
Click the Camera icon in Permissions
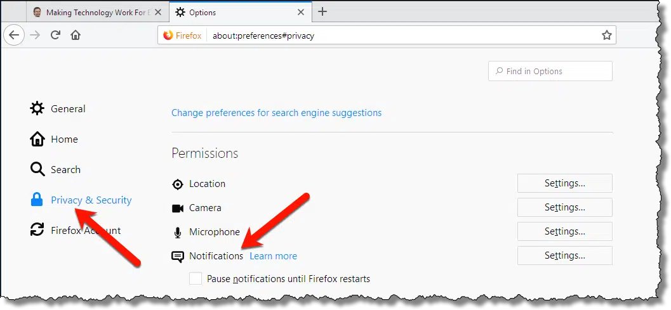178,209
